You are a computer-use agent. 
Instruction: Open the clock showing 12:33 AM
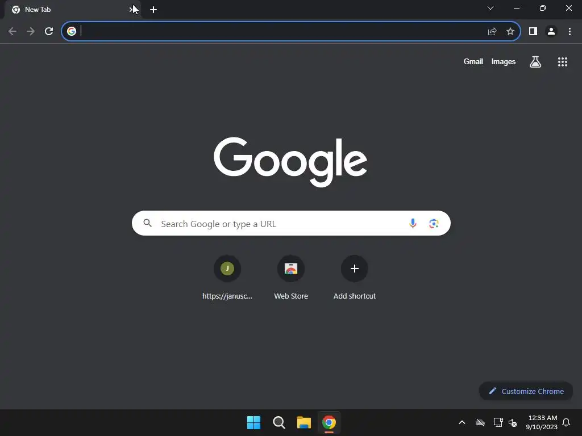point(542,422)
